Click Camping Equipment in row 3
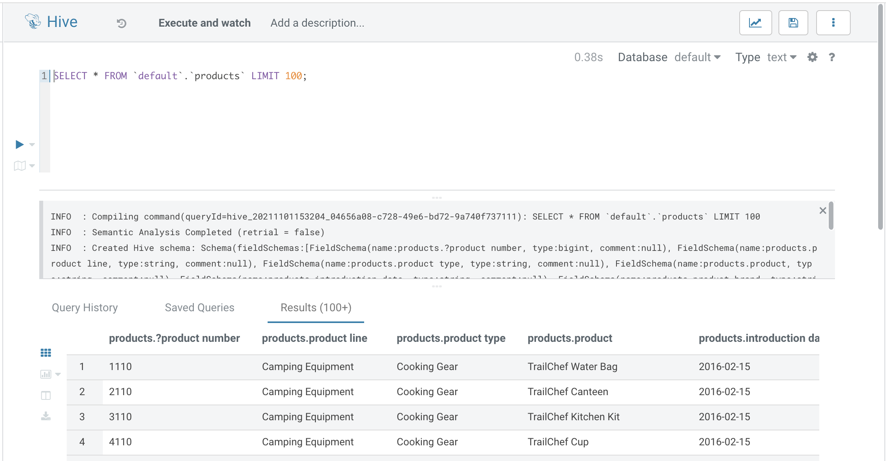Viewport: 886px width, 461px height. (x=308, y=417)
